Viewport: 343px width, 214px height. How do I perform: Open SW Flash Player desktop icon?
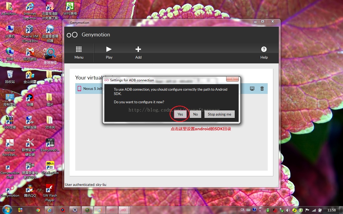[50, 193]
